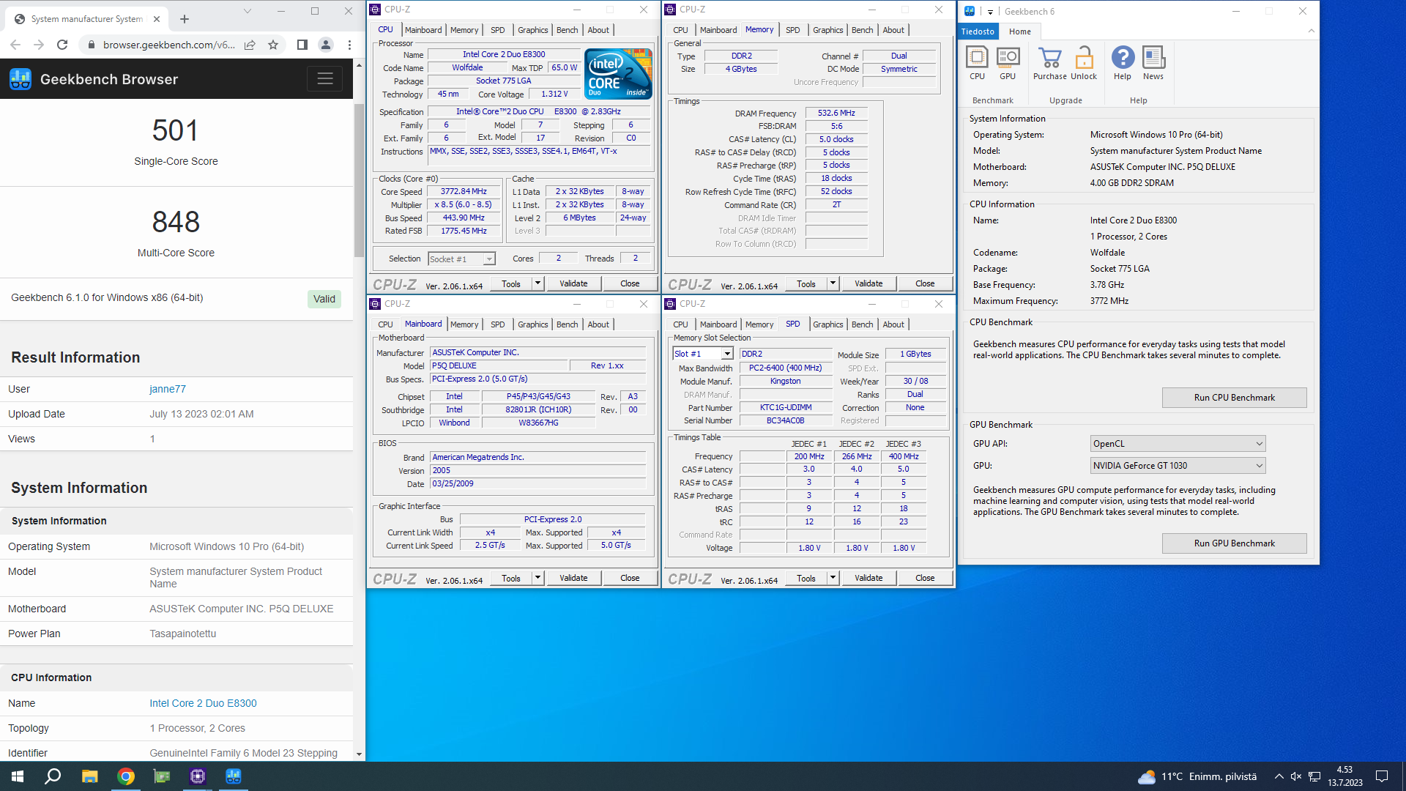
Task: Switch to Bench tab in top-left CPU-Z
Action: coord(567,30)
